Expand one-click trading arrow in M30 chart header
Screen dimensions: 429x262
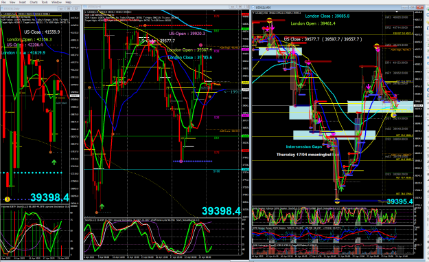tap(253, 13)
